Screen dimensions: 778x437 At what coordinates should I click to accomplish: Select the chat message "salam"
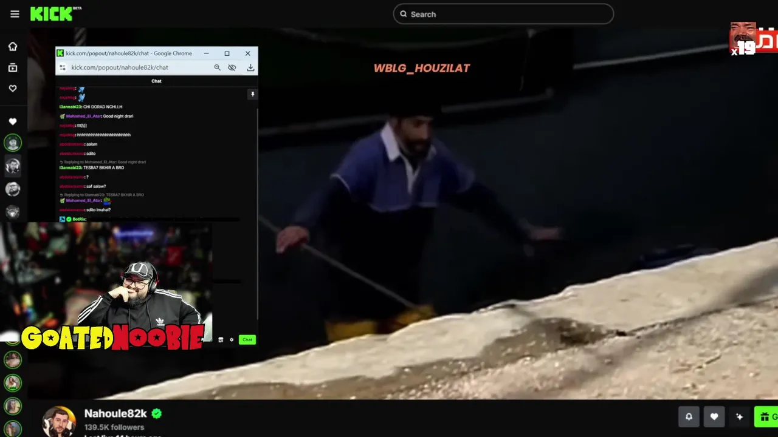(x=92, y=144)
